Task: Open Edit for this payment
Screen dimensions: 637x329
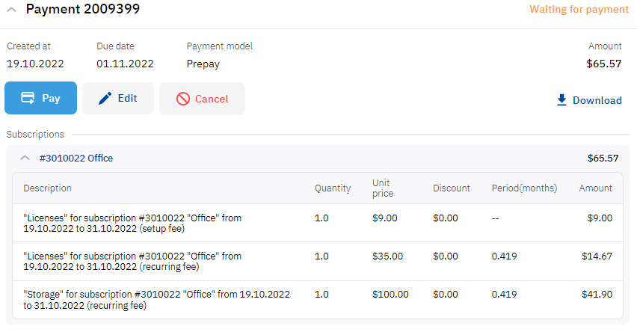Action: pos(118,98)
